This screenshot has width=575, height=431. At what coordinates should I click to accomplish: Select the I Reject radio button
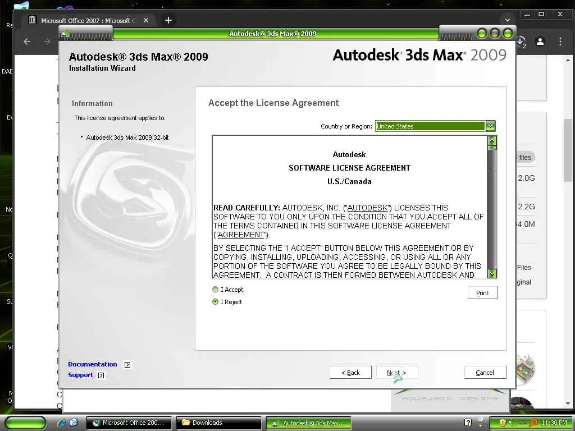215,301
